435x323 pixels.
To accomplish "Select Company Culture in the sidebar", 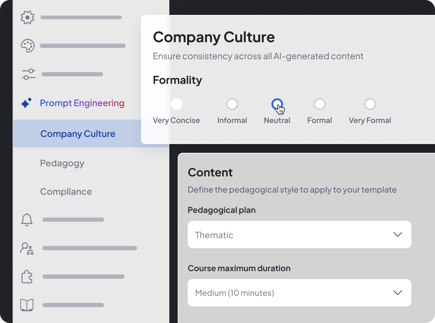I will [78, 134].
